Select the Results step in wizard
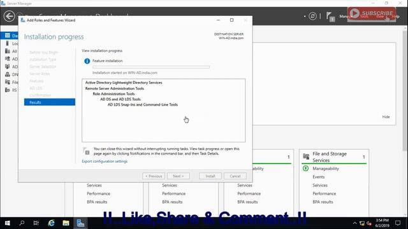Screen dimensions: 408x229 click(50, 102)
